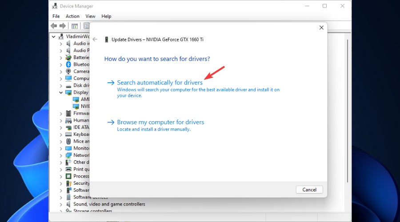
Task: Click the Cancel button
Action: coord(309,190)
